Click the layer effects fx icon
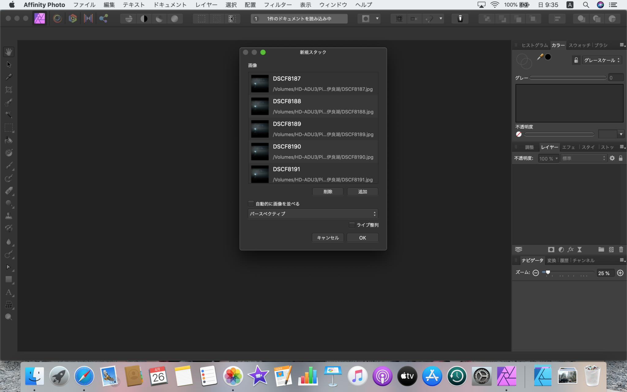 (x=570, y=250)
